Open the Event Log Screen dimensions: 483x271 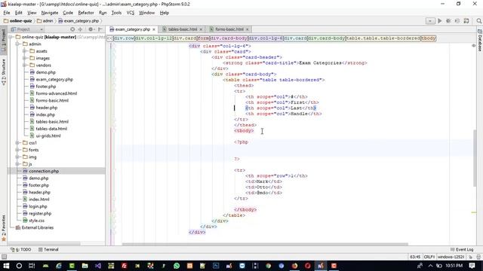tap(462, 250)
